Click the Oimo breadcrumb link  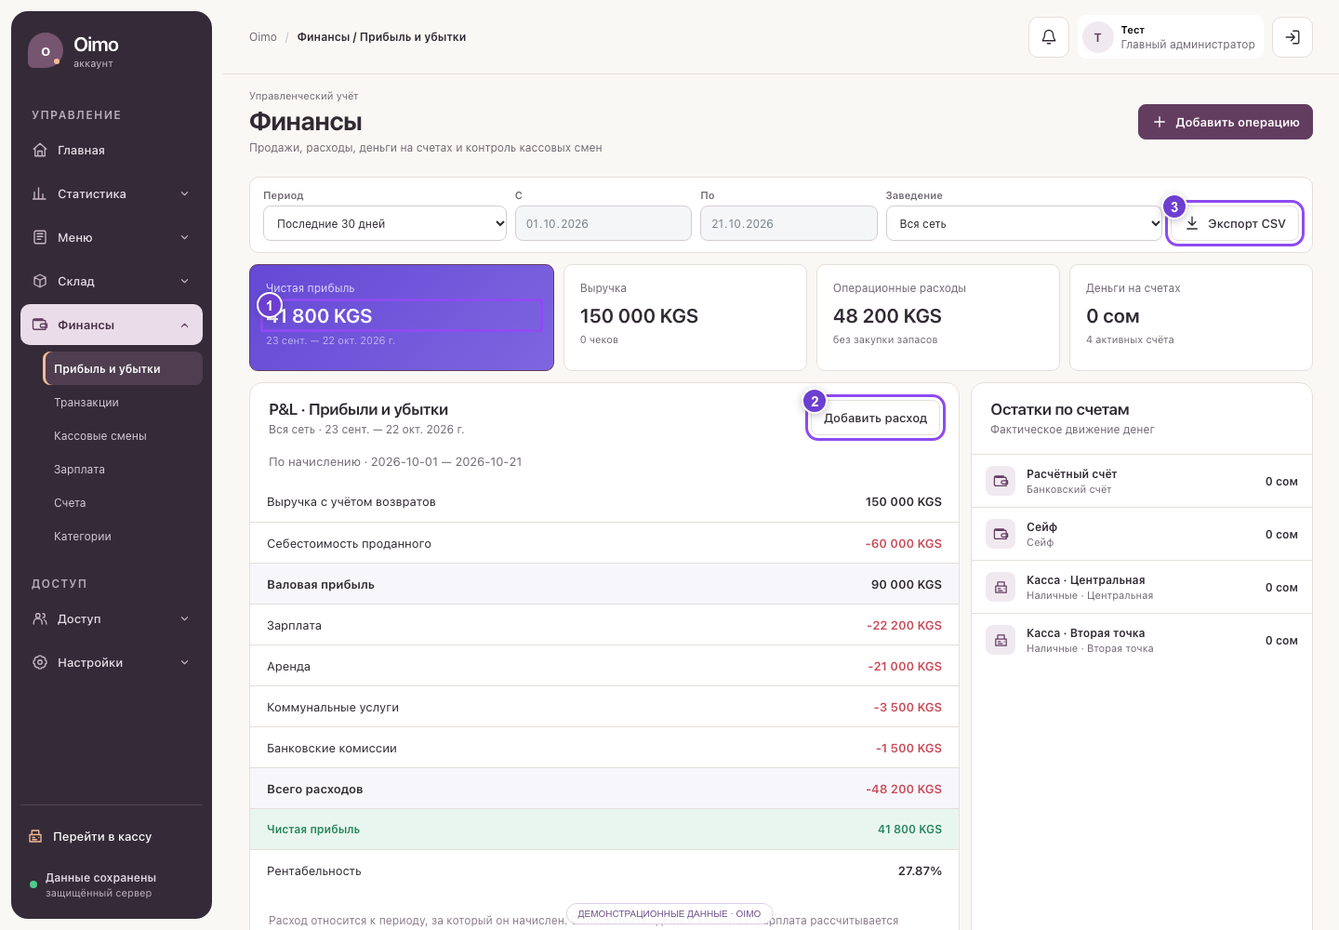[263, 37]
